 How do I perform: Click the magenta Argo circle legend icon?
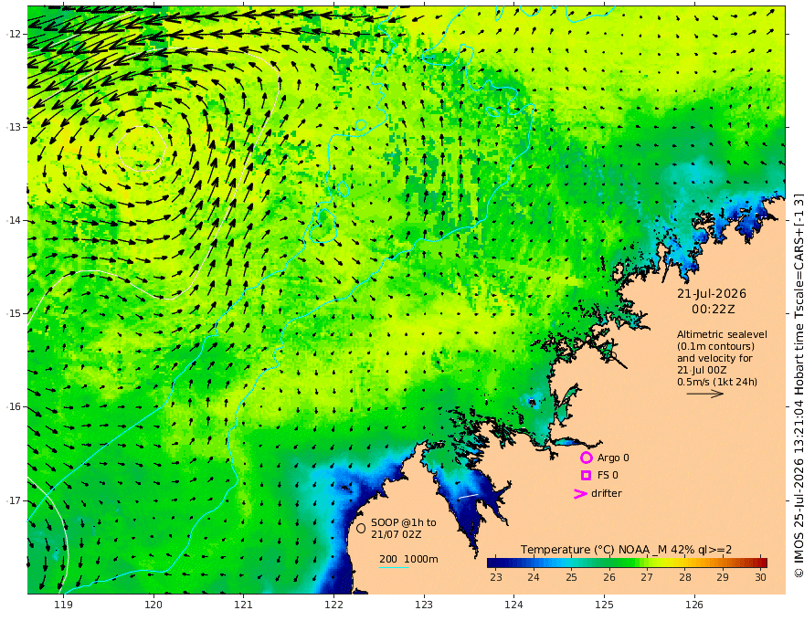coord(586,458)
